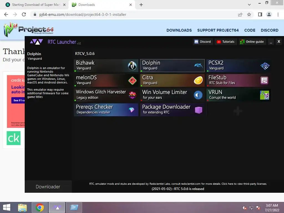
Task: Click the network tray icon
Action: pos(251,208)
